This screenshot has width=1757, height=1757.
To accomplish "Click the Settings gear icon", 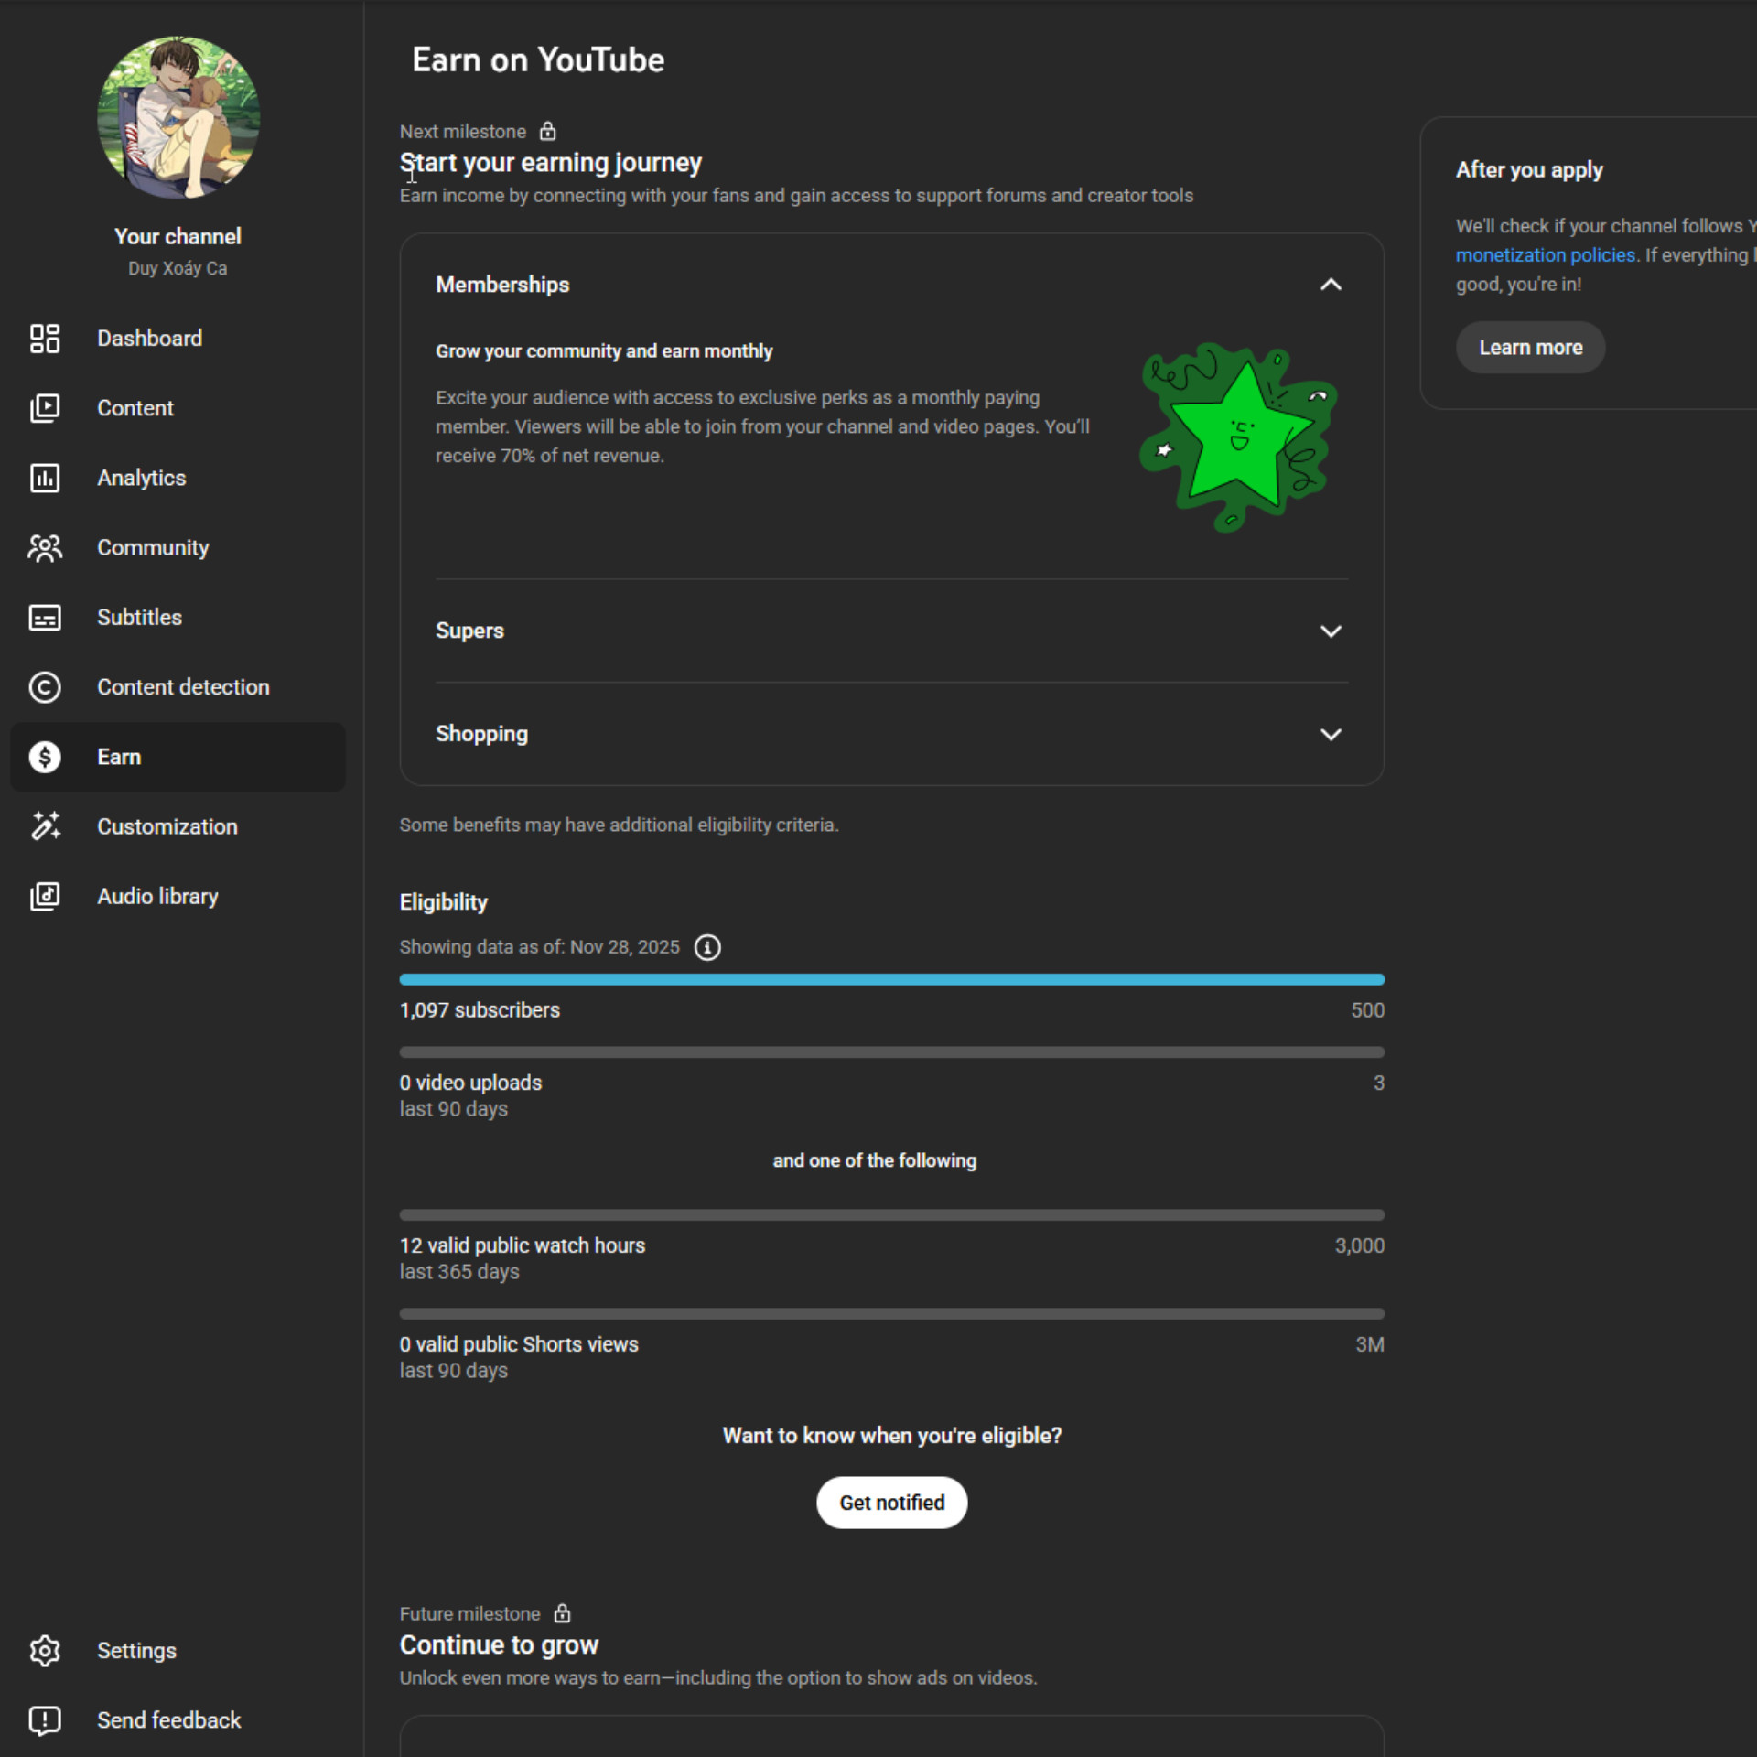I will pos(44,1651).
